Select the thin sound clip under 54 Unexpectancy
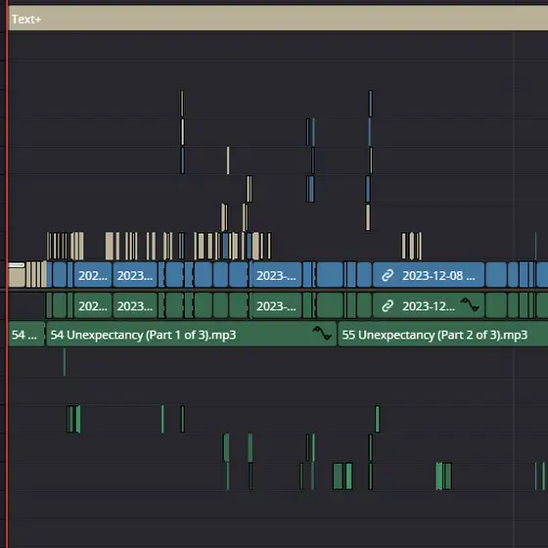 (65, 362)
